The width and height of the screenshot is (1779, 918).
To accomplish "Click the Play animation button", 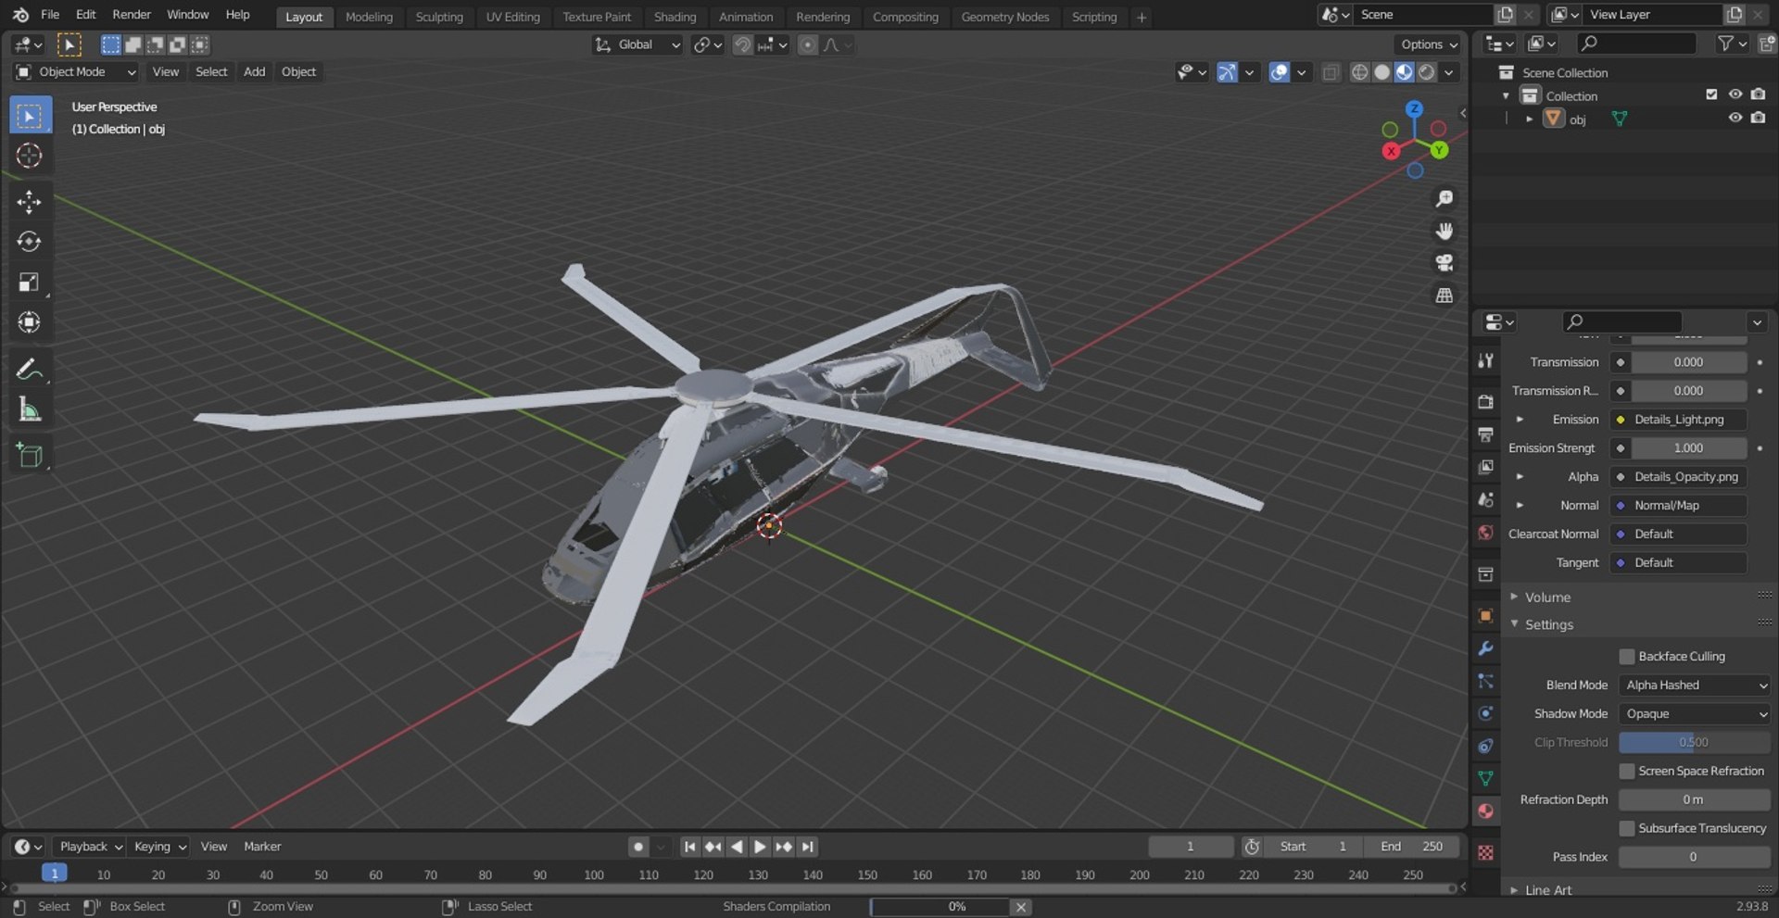I will pyautogui.click(x=760, y=847).
